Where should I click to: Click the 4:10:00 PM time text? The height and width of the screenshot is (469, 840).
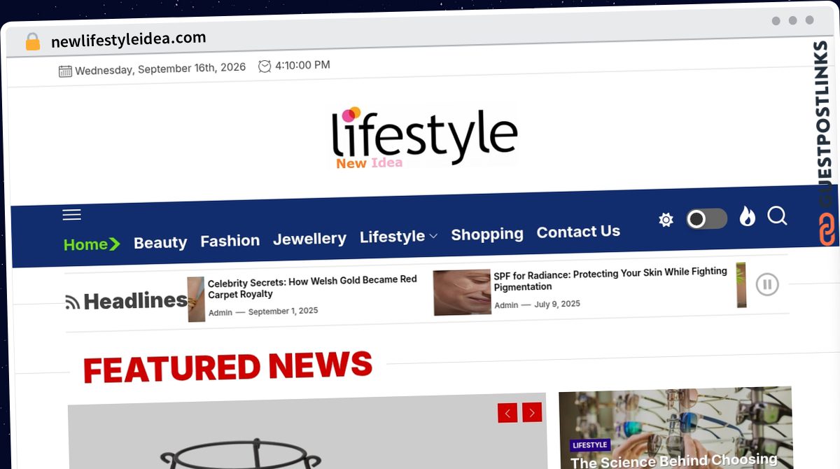tap(302, 65)
